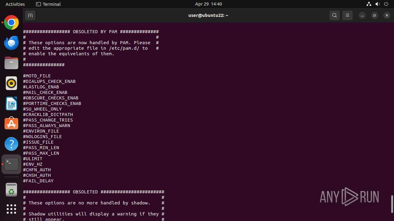Click the user@ubuntu22: ~ window title
The image size is (394, 221).
point(208,15)
